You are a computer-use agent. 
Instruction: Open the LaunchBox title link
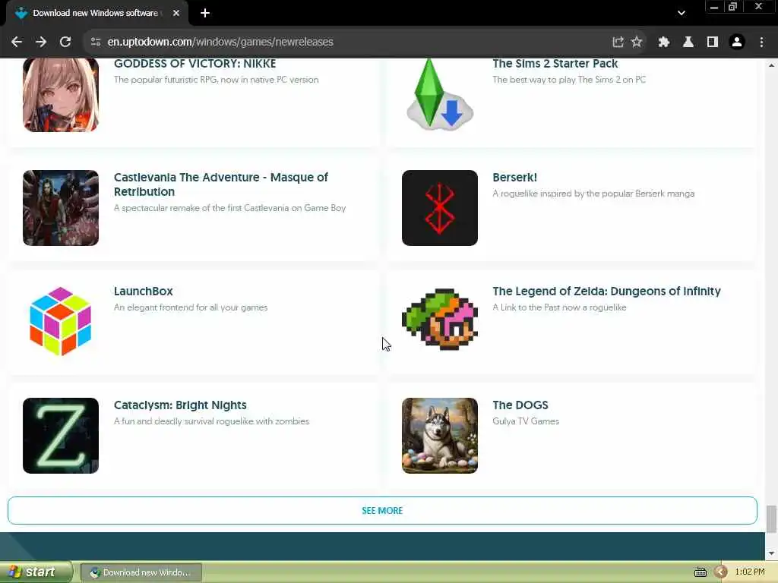[x=144, y=291]
